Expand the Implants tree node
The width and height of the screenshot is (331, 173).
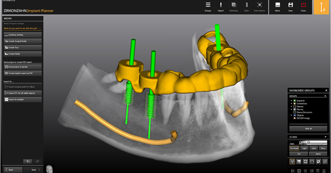pos(291,100)
